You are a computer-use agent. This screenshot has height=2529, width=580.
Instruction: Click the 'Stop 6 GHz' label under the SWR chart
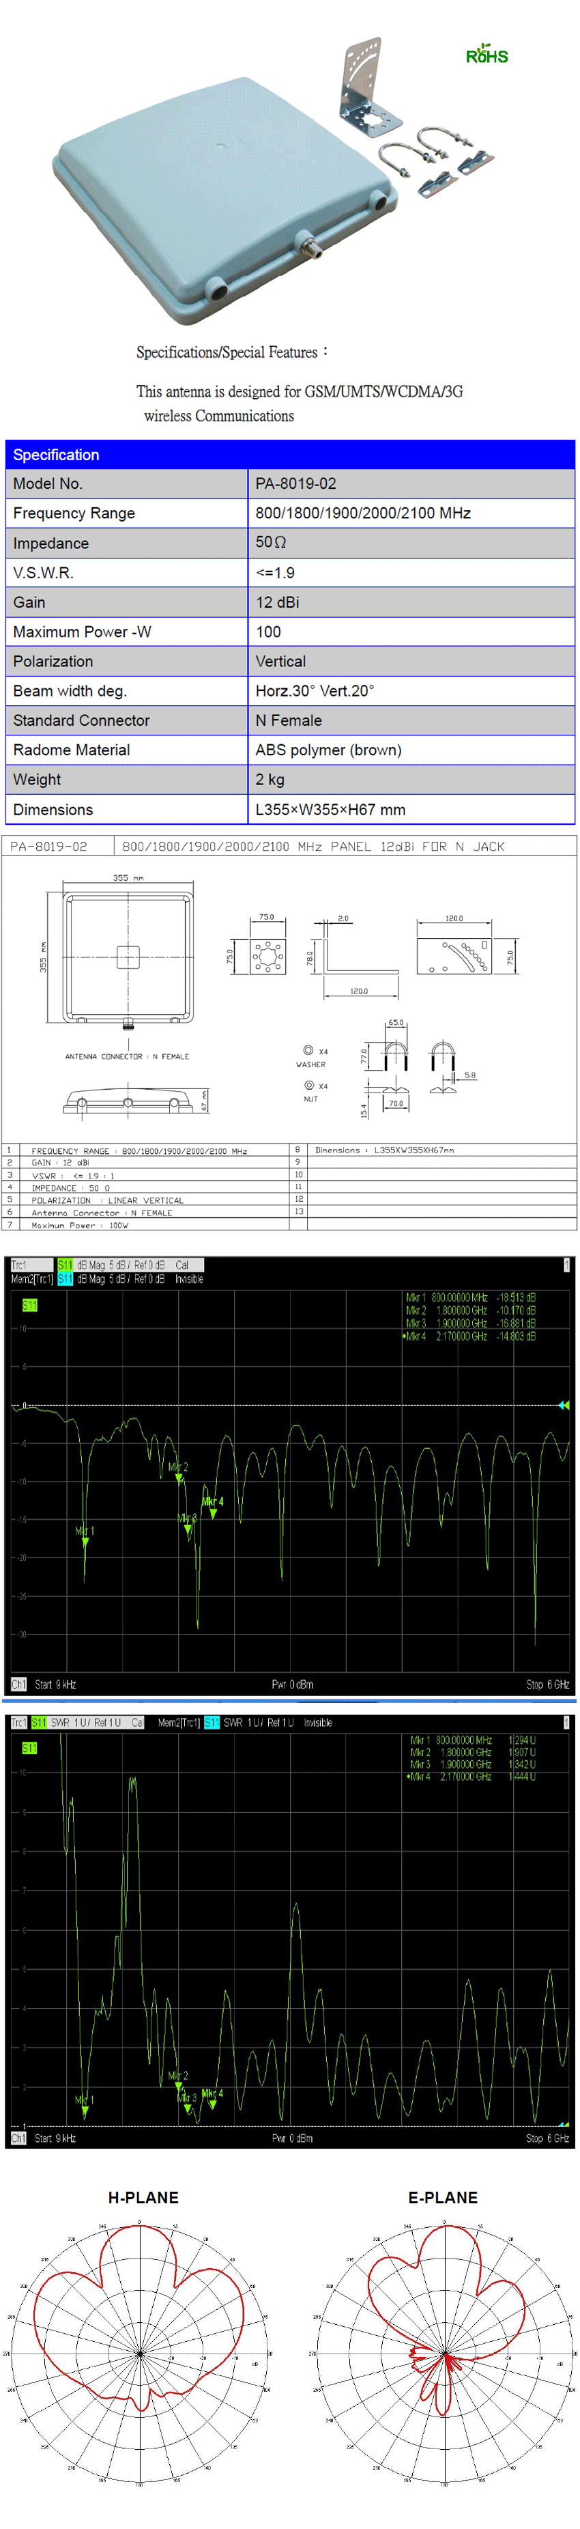point(548,2137)
